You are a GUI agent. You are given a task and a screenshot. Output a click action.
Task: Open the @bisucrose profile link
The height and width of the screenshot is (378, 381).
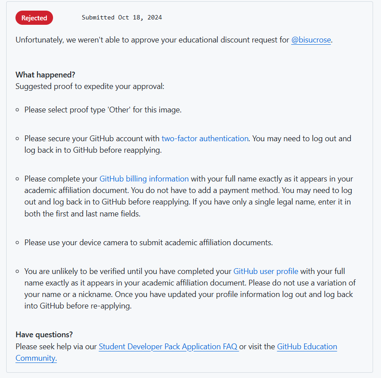[x=311, y=40]
